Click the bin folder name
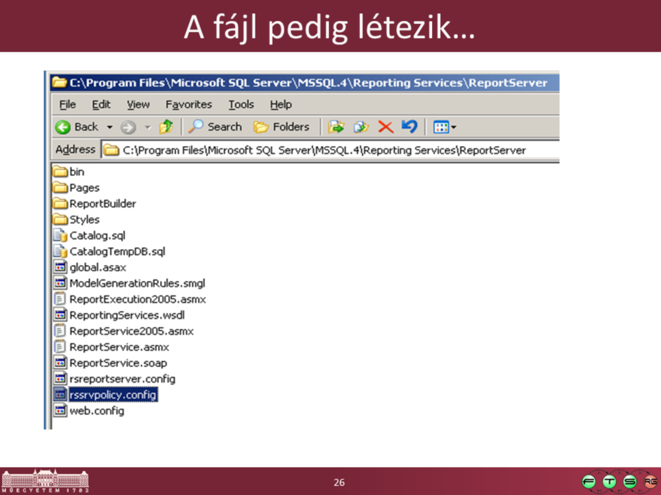Image resolution: width=661 pixels, height=495 pixels. [77, 172]
